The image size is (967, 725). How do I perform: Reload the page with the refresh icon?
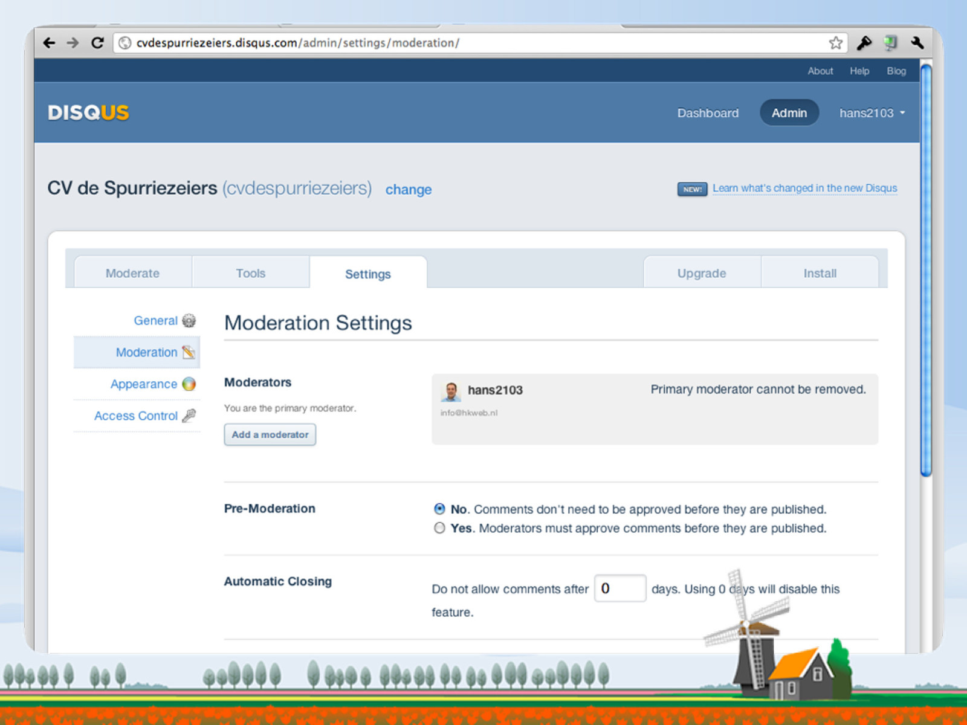[x=97, y=43]
